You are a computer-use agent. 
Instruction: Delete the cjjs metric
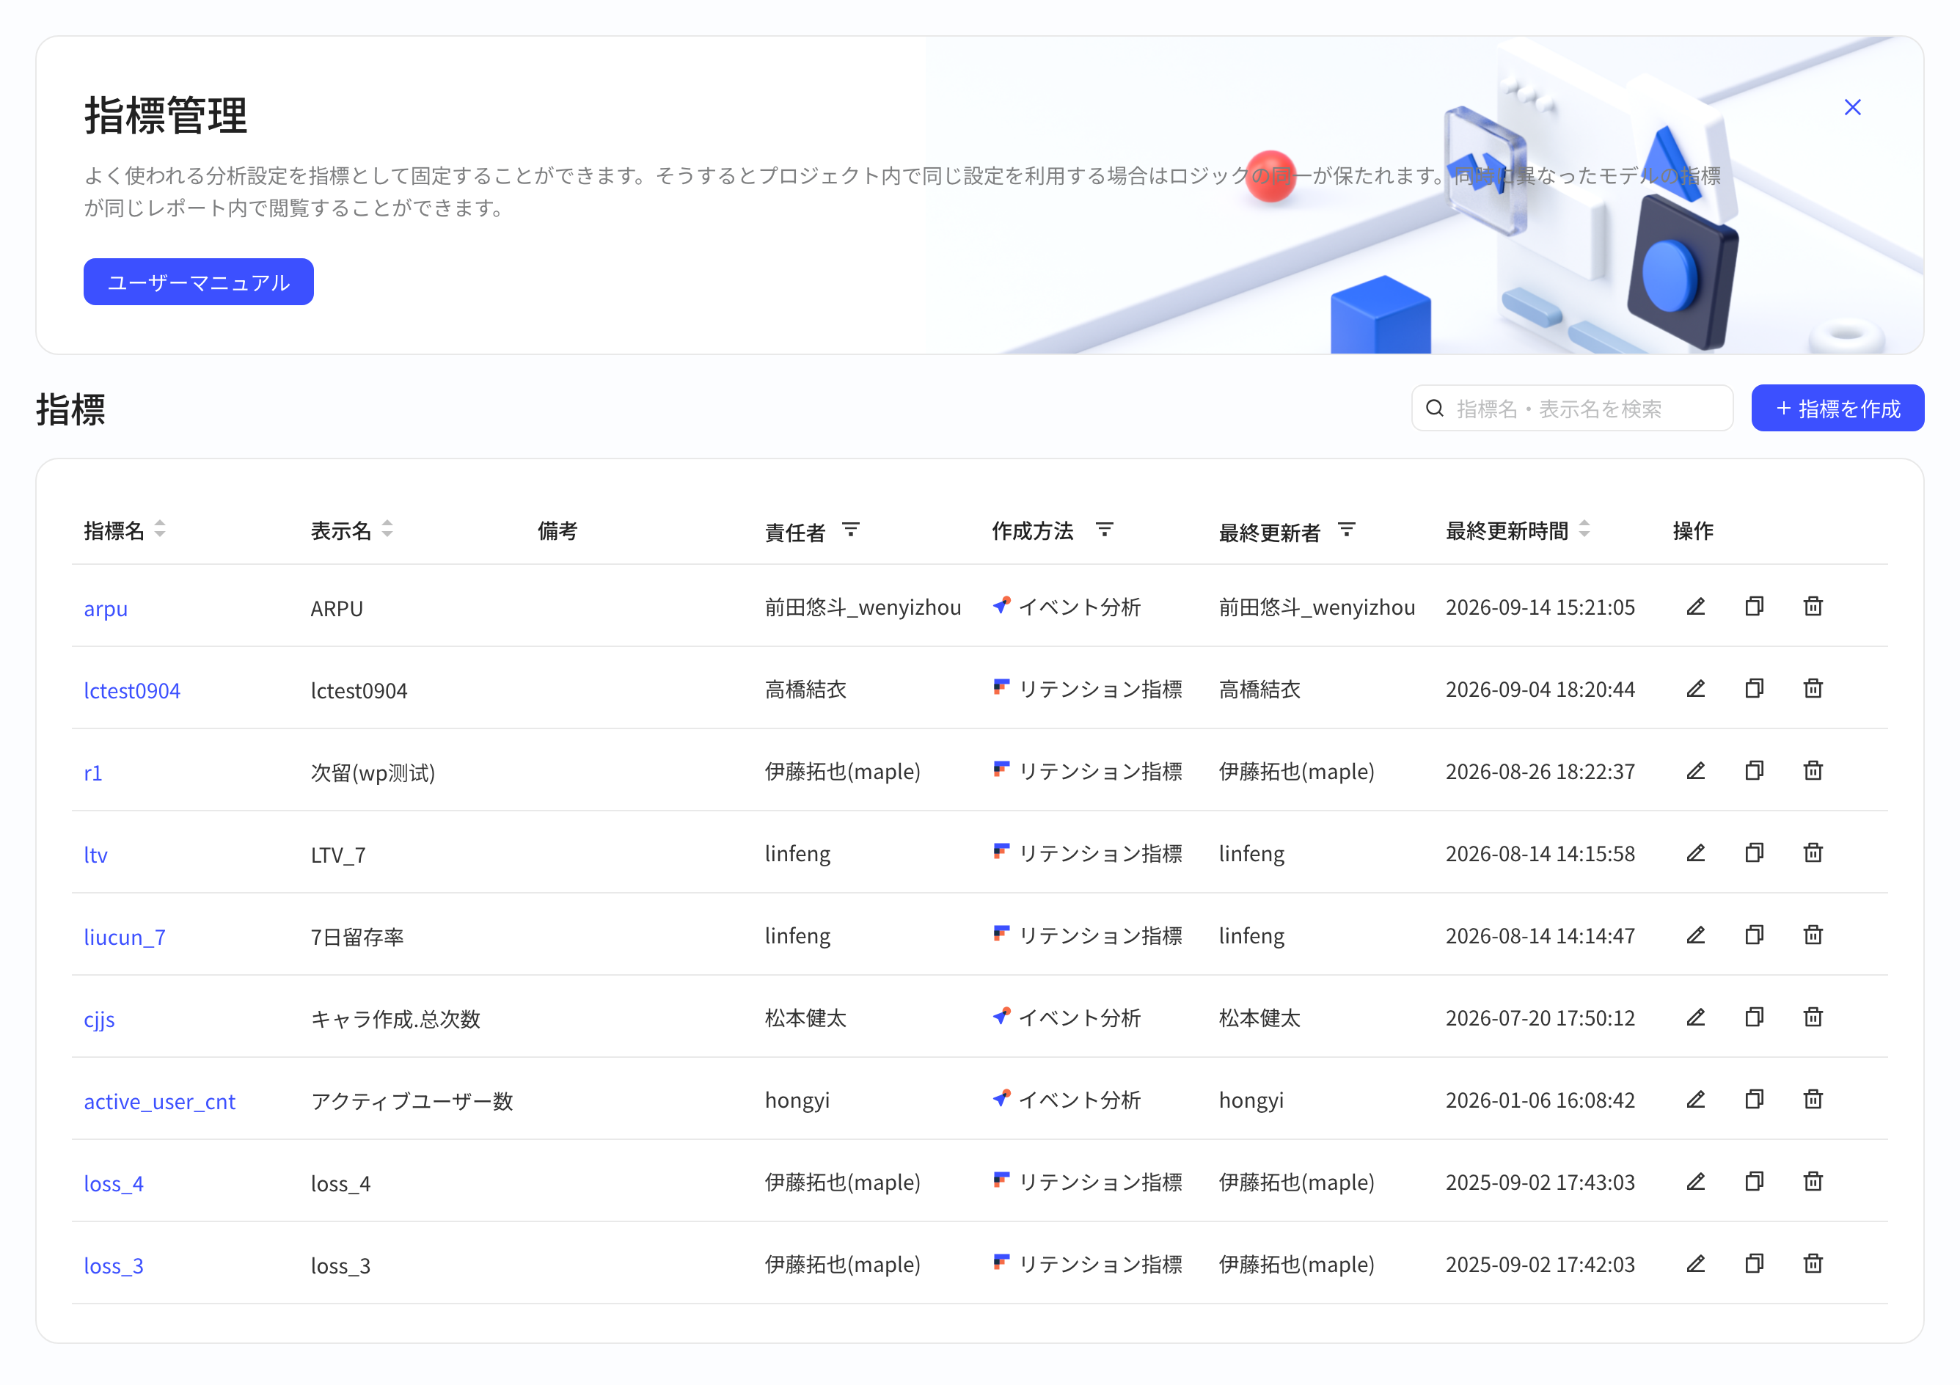[x=1813, y=1017]
